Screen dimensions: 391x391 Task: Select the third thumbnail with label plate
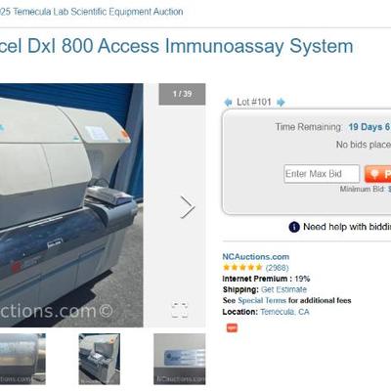pyautogui.click(x=180, y=359)
